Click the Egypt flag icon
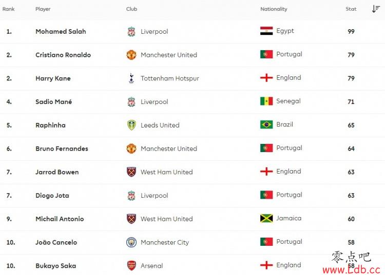The width and height of the screenshot is (385, 275). coord(266,31)
